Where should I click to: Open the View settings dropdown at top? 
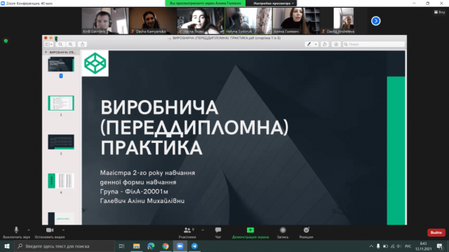(x=274, y=3)
